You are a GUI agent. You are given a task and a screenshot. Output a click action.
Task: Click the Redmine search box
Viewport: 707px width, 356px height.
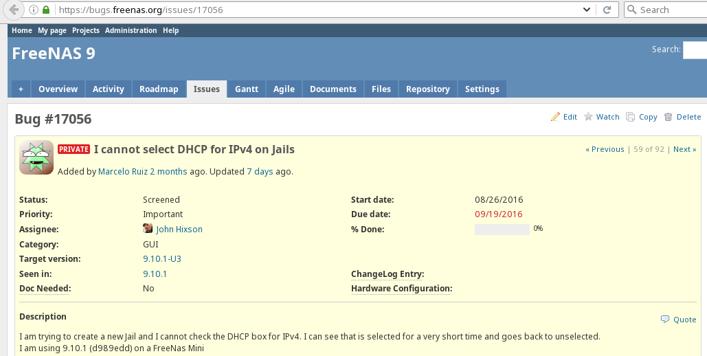(x=695, y=49)
